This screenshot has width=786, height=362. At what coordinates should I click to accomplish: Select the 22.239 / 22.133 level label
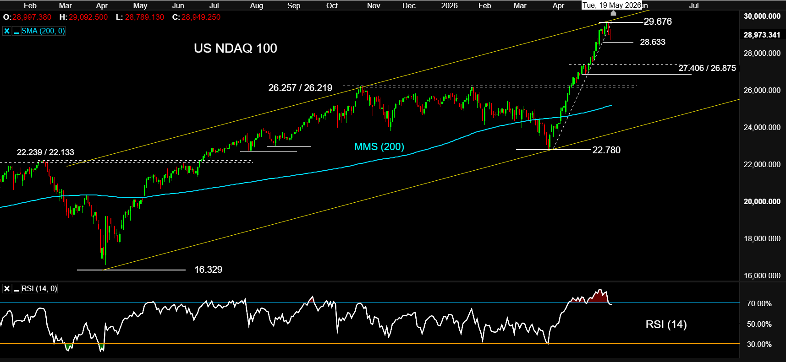[45, 152]
